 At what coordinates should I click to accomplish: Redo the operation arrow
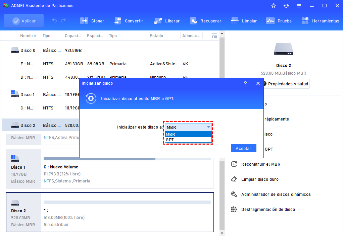(63, 21)
